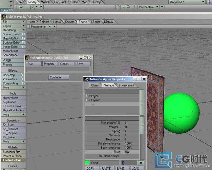Screen dimensions: 212x170
Task: Click the MotionDesigner Property window icon
Action: click(86, 79)
